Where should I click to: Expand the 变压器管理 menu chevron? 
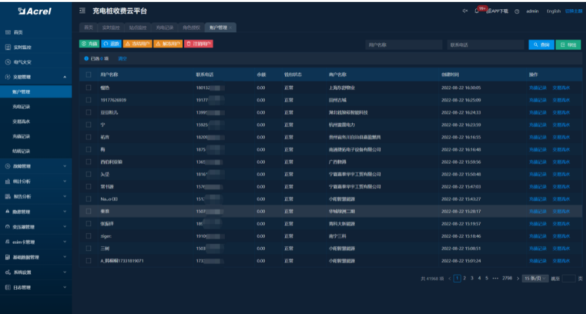(x=65, y=227)
